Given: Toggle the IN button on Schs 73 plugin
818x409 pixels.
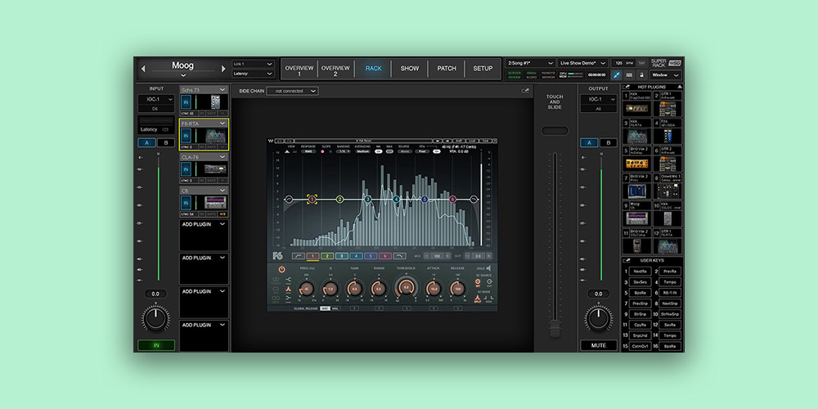Looking at the screenshot, I should (x=187, y=101).
